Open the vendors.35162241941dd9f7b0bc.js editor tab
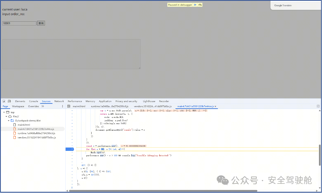Viewport: 322px width, 193px height. [x=153, y=106]
